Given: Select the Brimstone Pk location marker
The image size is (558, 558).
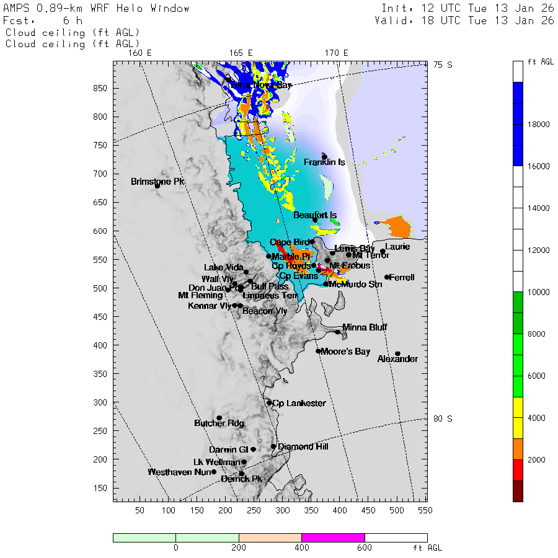Looking at the screenshot, I should pos(157,185).
